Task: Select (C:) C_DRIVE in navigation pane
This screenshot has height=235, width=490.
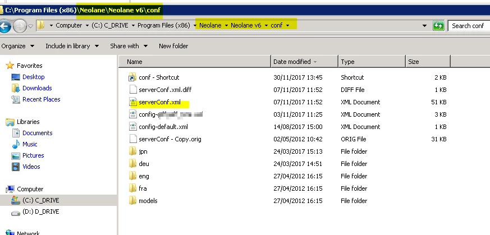Action: coord(40,200)
